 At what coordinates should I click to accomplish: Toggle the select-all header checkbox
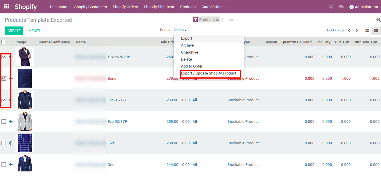click(x=4, y=42)
